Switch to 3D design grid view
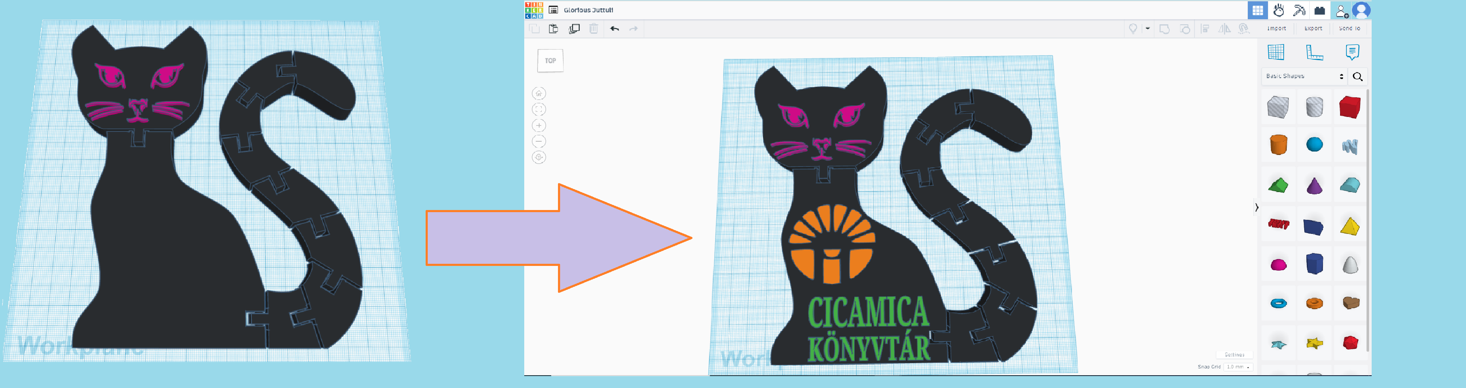The width and height of the screenshot is (1466, 388). coord(1258,10)
